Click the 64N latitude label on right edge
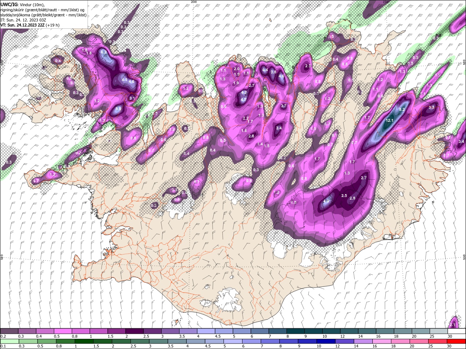 [464, 257]
